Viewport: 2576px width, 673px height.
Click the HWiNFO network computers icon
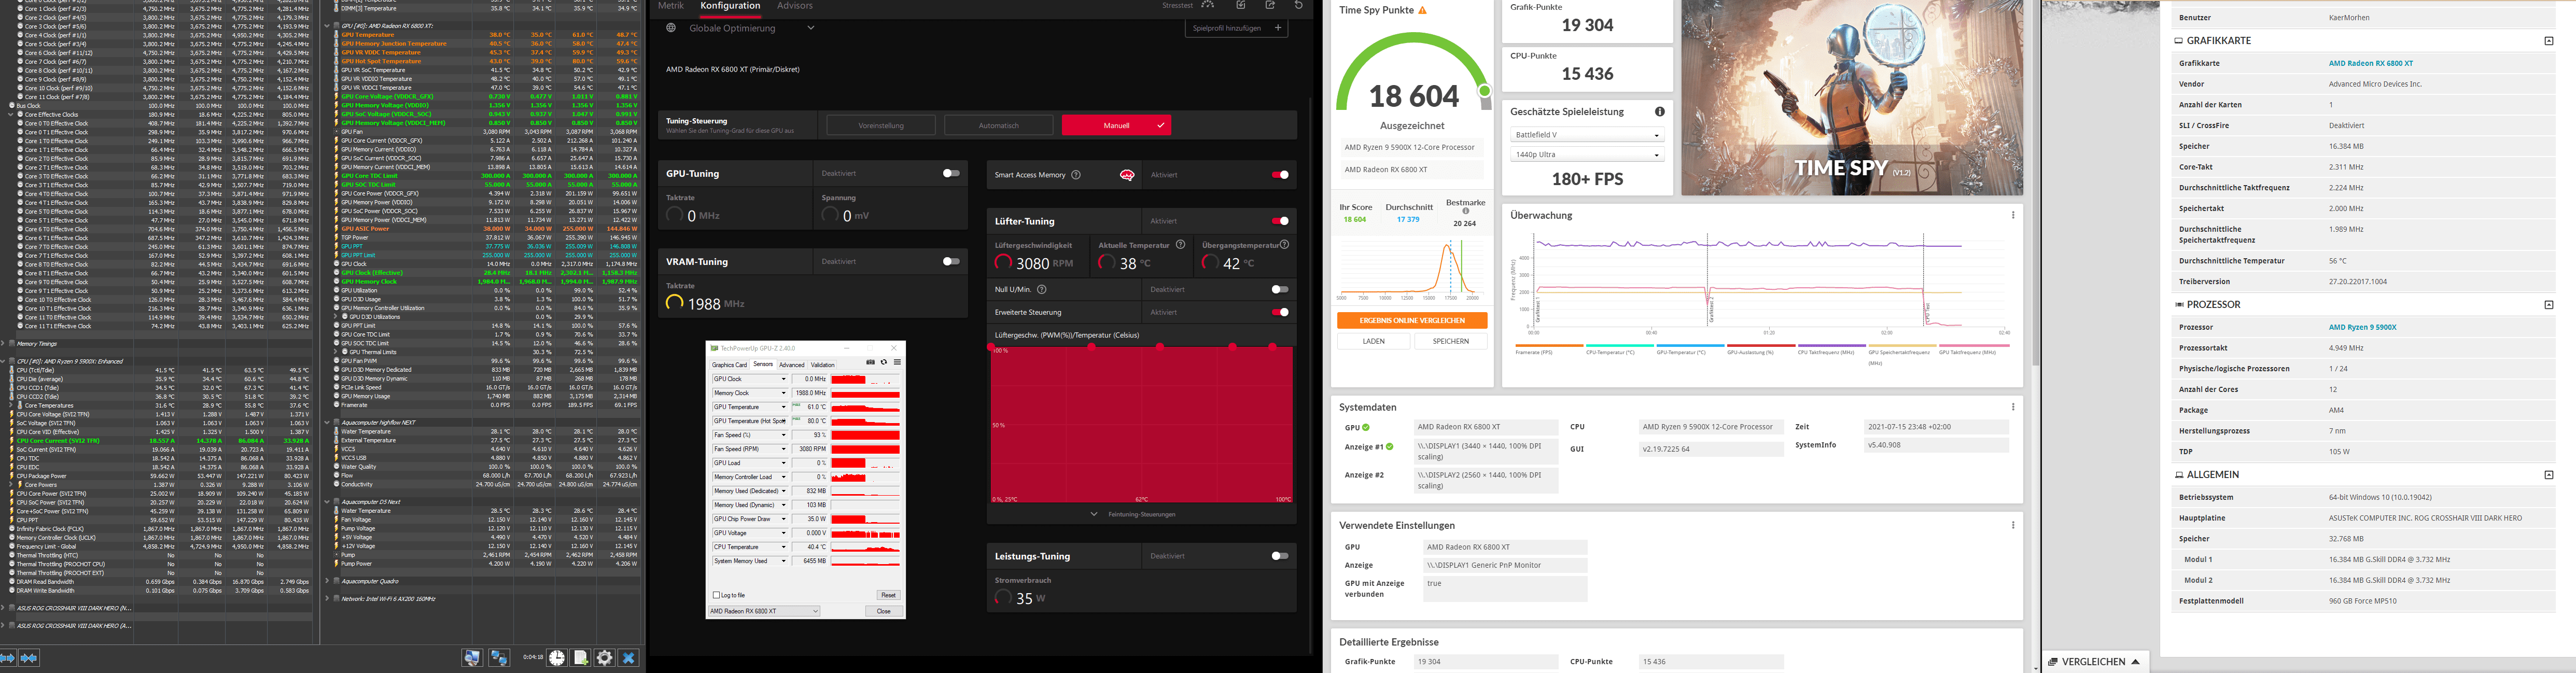[x=499, y=658]
